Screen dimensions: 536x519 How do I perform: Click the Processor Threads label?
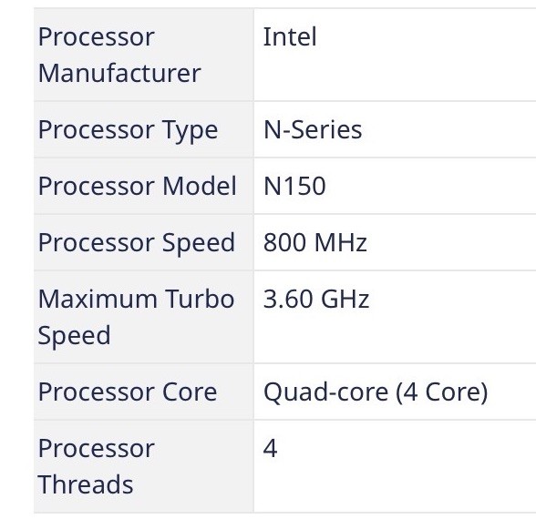97,466
